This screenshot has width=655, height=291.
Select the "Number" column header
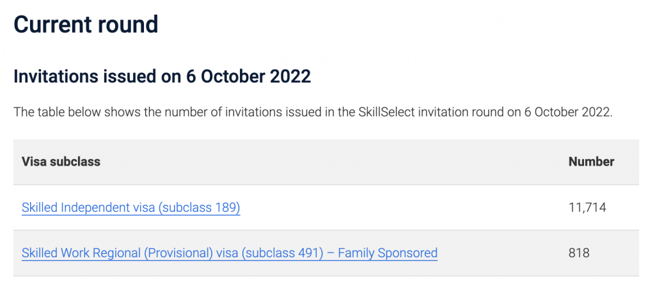pyautogui.click(x=591, y=162)
